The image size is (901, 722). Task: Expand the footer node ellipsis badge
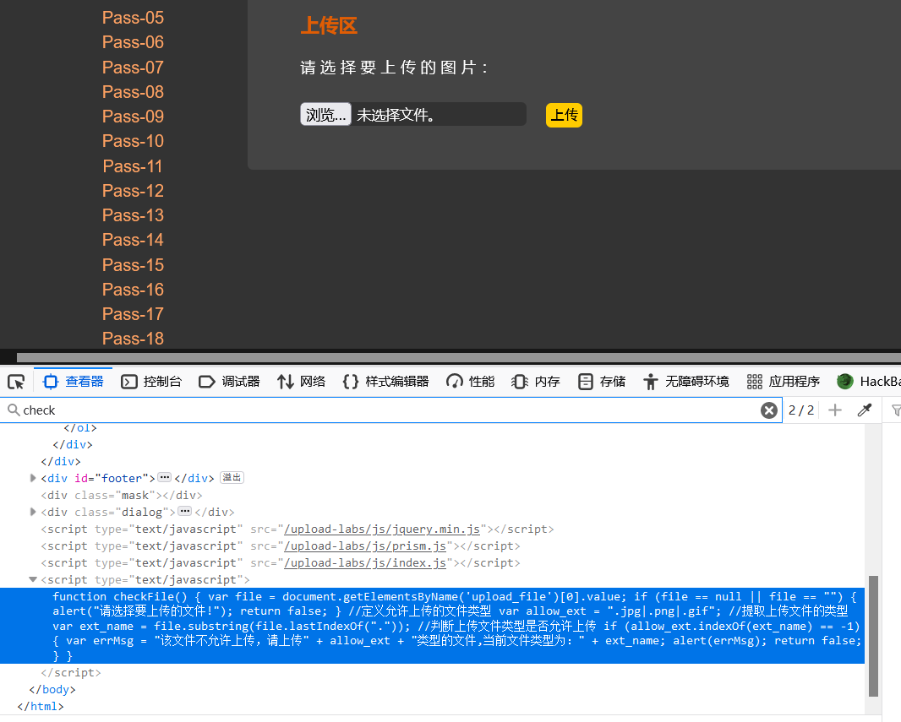pos(164,477)
